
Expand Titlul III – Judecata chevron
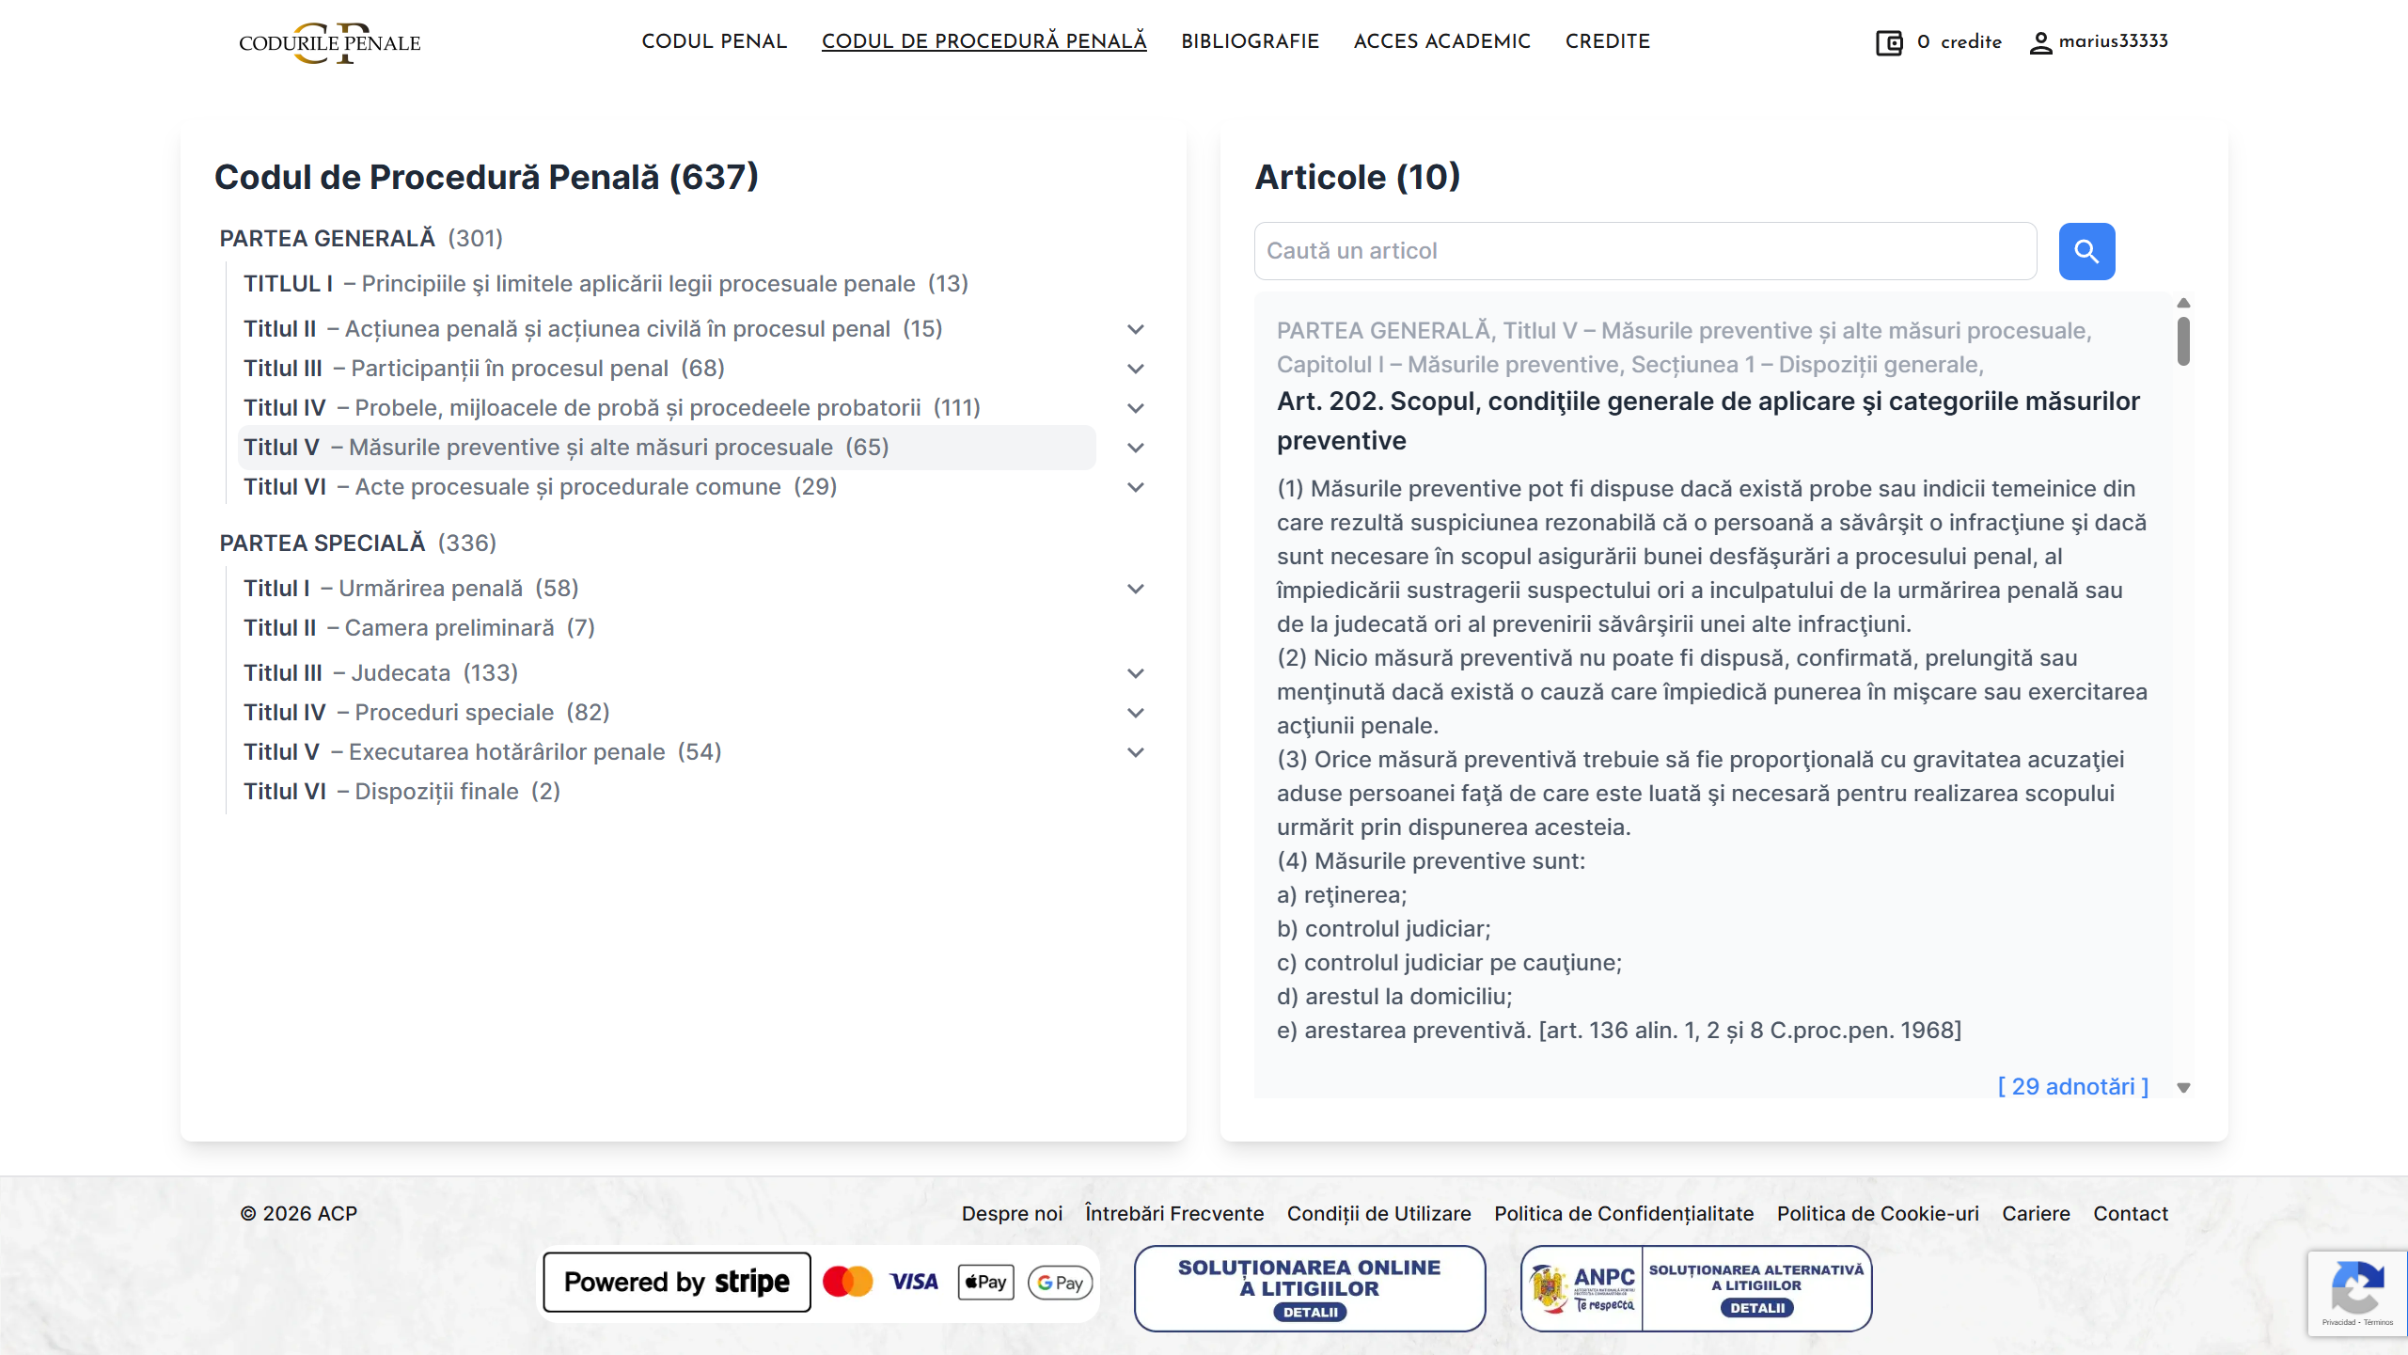click(1136, 672)
